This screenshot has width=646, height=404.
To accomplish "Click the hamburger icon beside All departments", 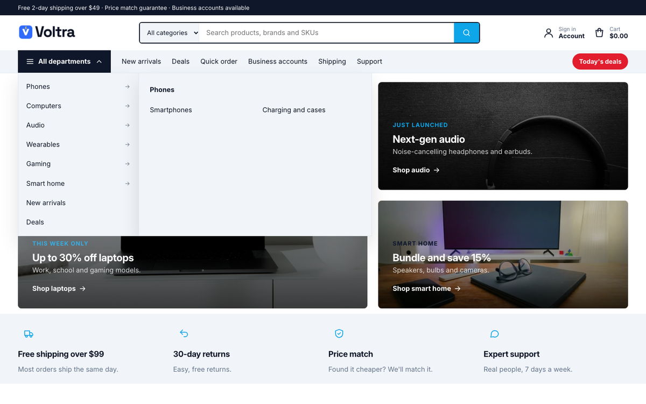I will coord(30,61).
